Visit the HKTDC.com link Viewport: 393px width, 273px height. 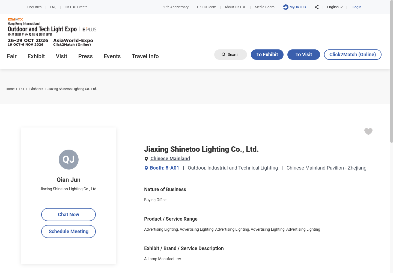[x=207, y=7]
